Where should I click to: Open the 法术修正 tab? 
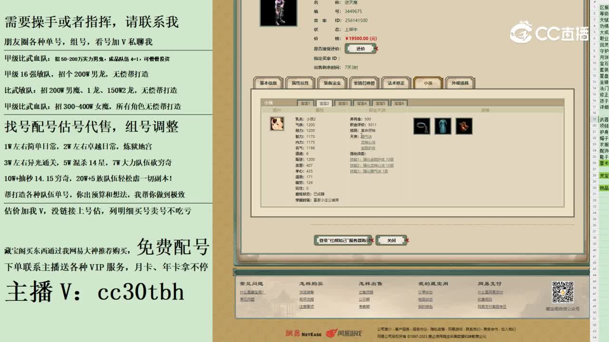coord(396,83)
